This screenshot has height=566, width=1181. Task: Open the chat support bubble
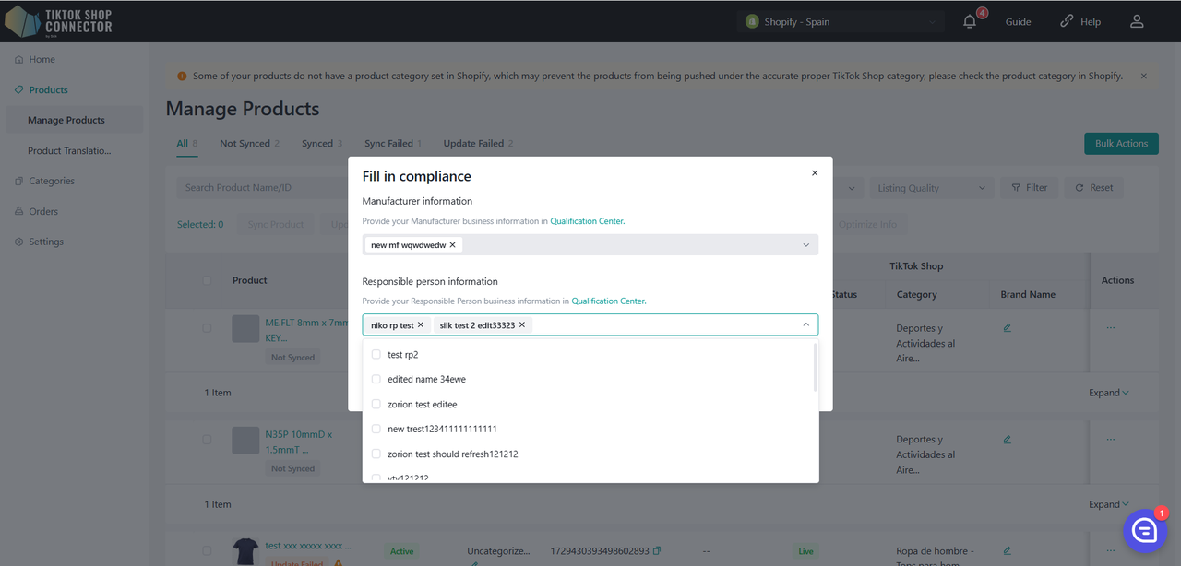point(1144,530)
